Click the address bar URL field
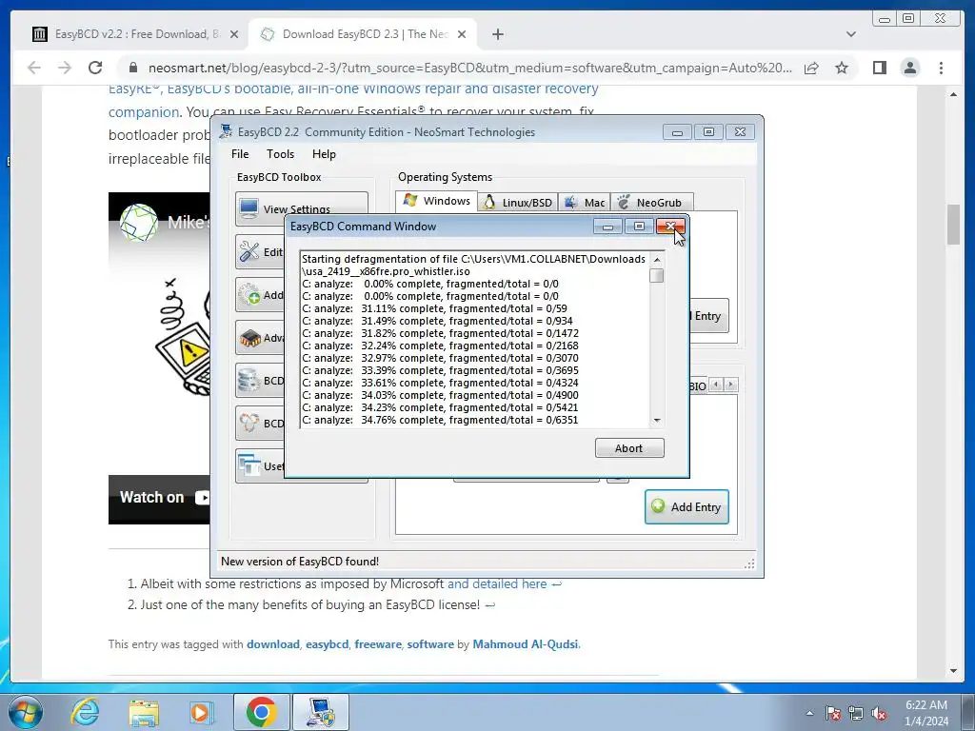The height and width of the screenshot is (731, 975). (470, 68)
